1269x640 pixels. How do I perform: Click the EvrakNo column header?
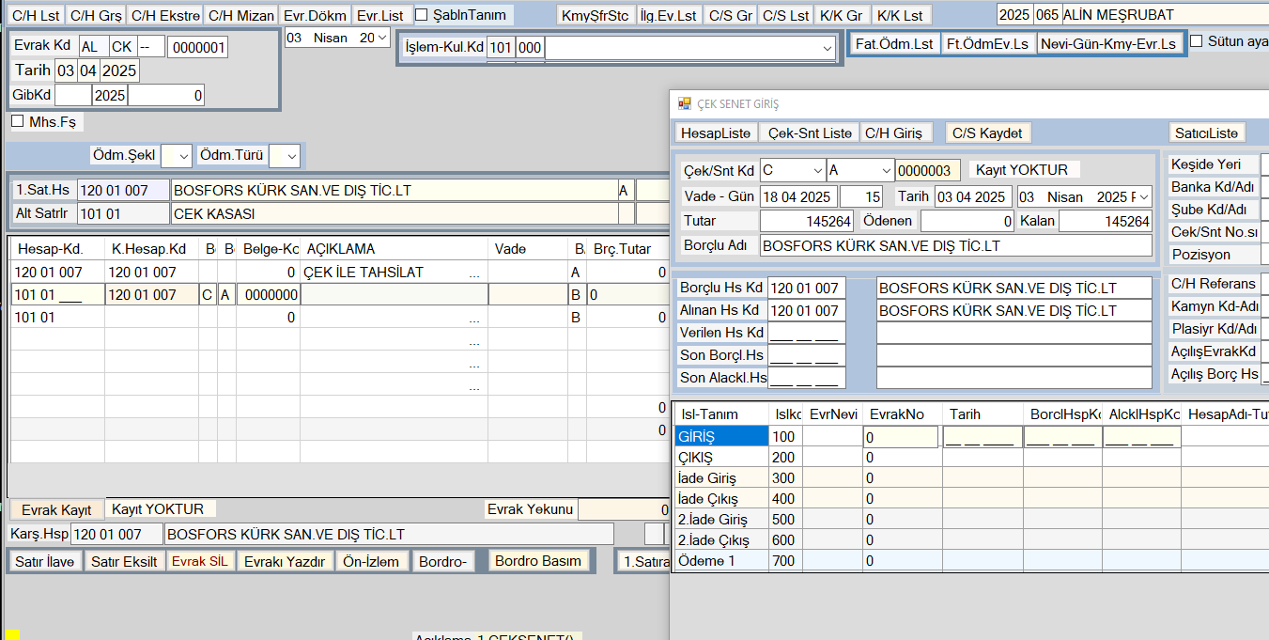point(903,414)
